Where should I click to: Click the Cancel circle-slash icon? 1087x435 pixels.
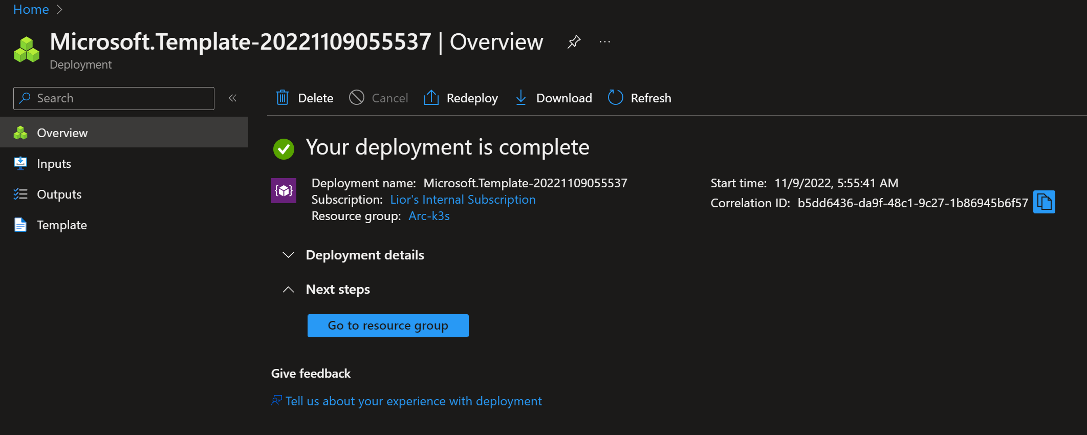pyautogui.click(x=357, y=97)
